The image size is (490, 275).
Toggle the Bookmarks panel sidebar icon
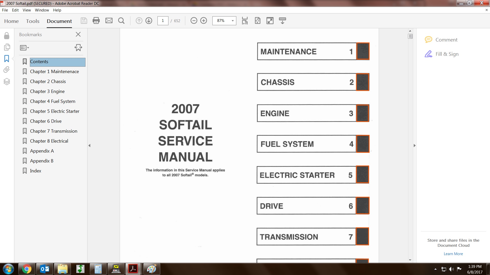[7, 59]
